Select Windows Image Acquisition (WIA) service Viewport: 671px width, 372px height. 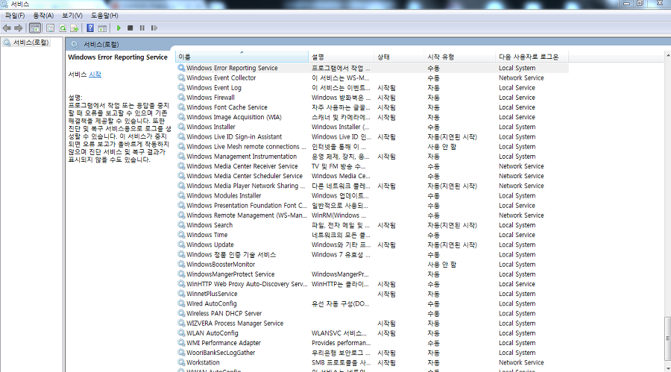233,117
